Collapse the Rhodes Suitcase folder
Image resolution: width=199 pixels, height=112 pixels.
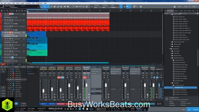point(171,58)
